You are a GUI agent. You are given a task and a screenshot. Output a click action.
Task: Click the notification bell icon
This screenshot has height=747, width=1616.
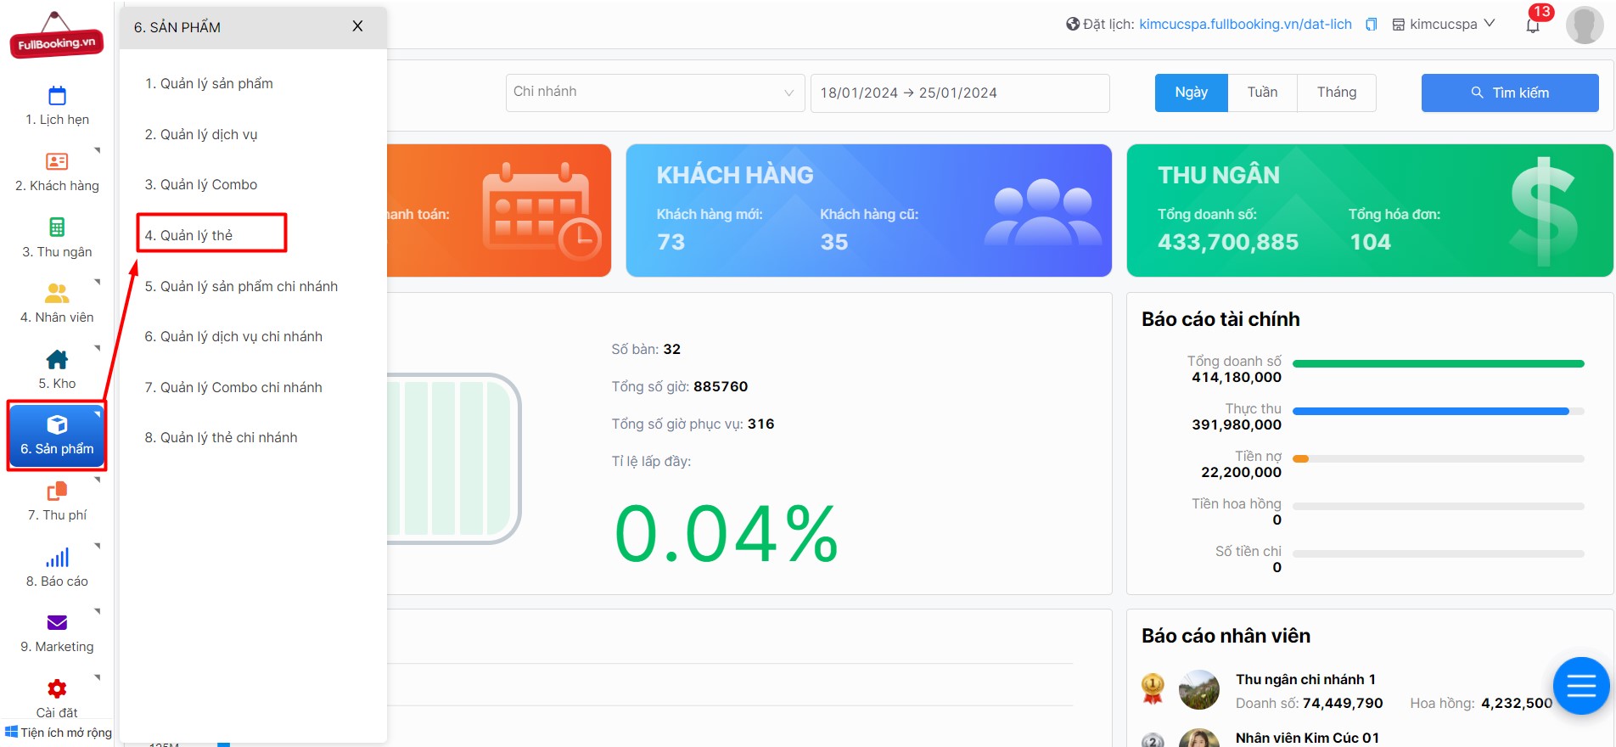point(1533,25)
